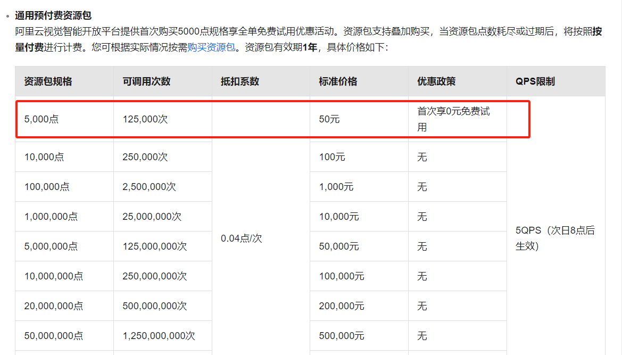Image resolution: width=622 pixels, height=355 pixels.
Task: Select the 1,000元 price cell
Action: click(x=359, y=186)
